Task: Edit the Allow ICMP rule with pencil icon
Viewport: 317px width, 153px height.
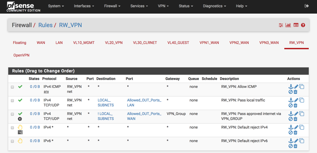Action: tap(296, 87)
